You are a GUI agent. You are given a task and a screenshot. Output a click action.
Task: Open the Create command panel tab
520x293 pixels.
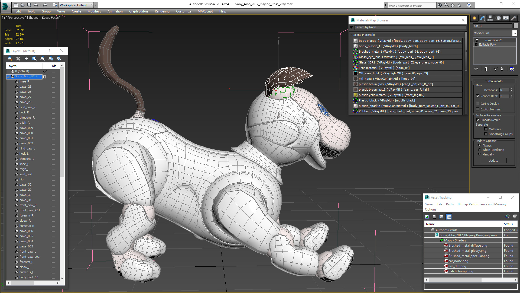click(474, 18)
